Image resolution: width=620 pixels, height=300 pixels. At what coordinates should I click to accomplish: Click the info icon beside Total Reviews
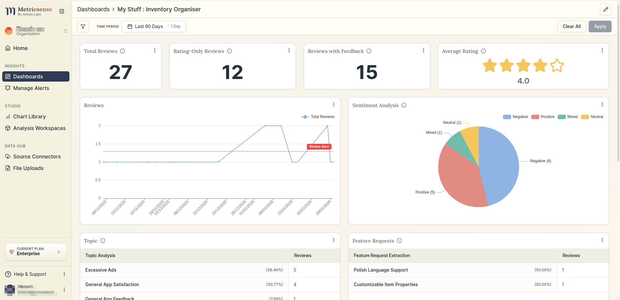pos(122,51)
